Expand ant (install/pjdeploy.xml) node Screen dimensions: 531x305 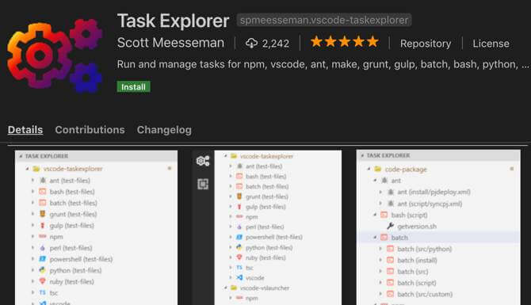[380, 192]
